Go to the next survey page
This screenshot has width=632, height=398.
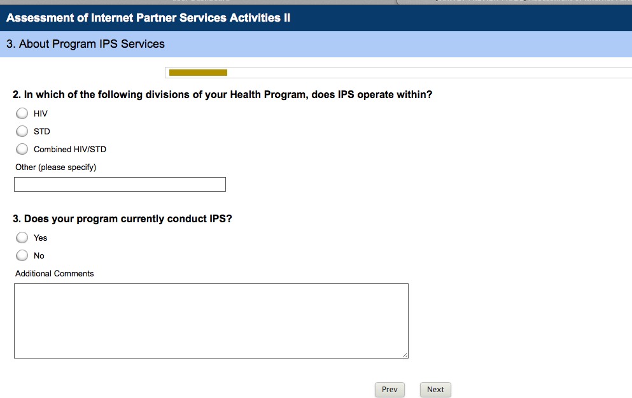pos(435,390)
